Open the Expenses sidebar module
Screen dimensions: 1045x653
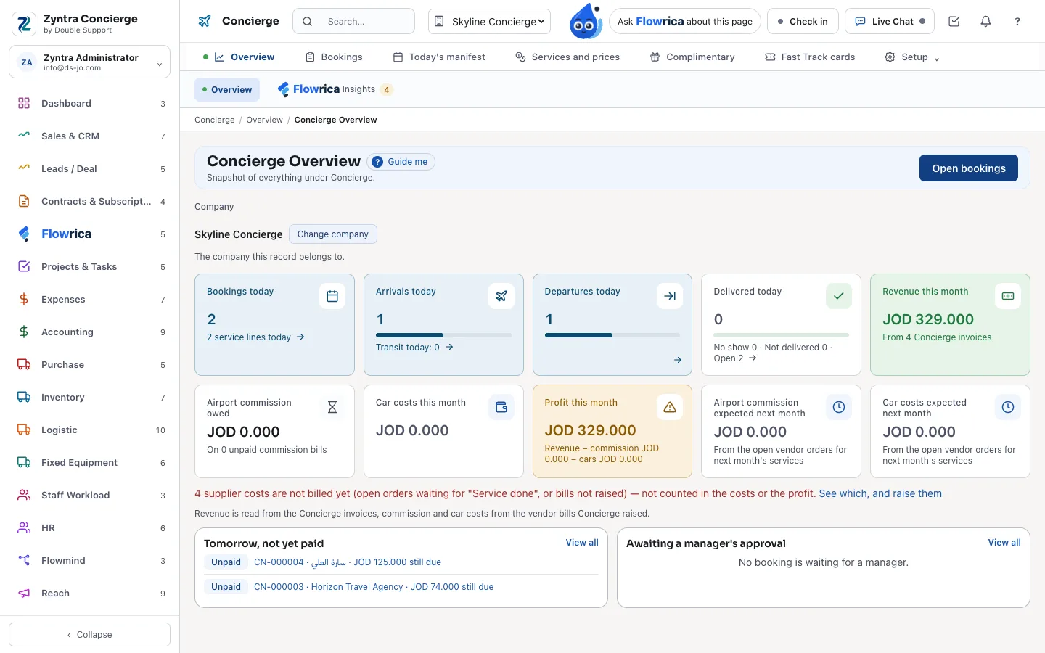coord(89,299)
